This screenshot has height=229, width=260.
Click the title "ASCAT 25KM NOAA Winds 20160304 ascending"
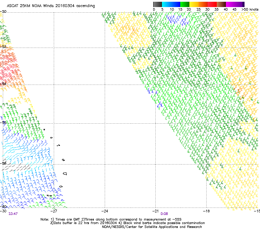51,6
